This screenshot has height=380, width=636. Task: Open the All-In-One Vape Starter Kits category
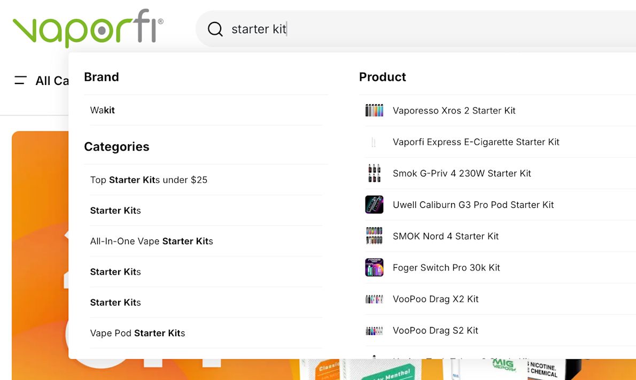(151, 241)
